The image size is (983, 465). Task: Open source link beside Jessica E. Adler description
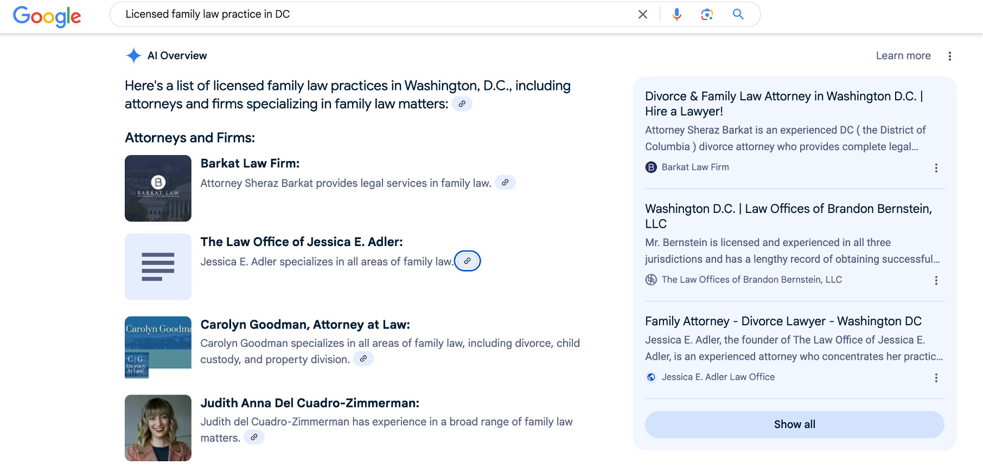(467, 261)
